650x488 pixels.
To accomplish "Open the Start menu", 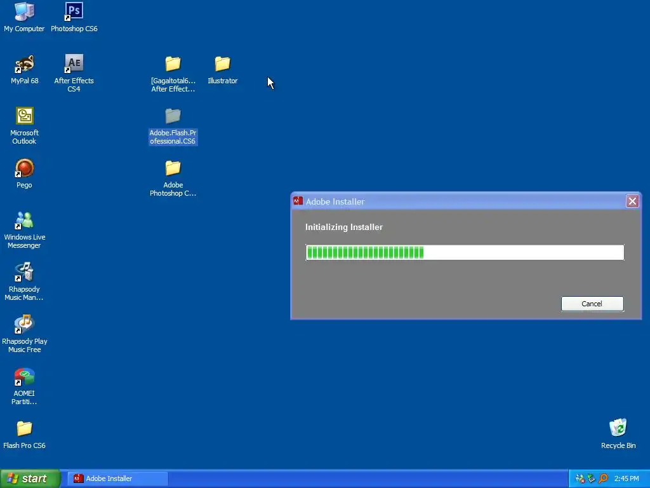I will click(x=30, y=478).
